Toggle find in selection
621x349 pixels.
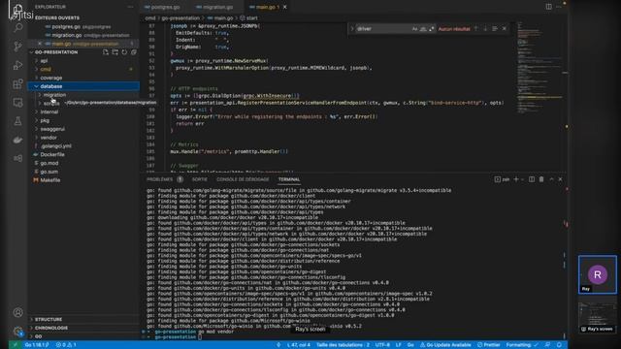tap(495, 29)
